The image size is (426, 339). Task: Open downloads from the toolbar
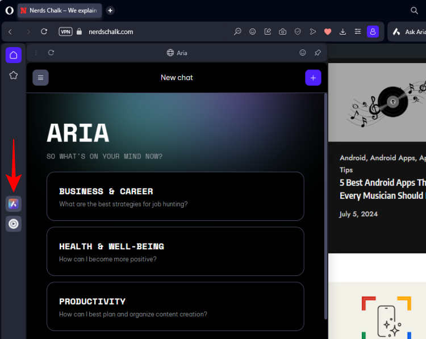pyautogui.click(x=343, y=32)
